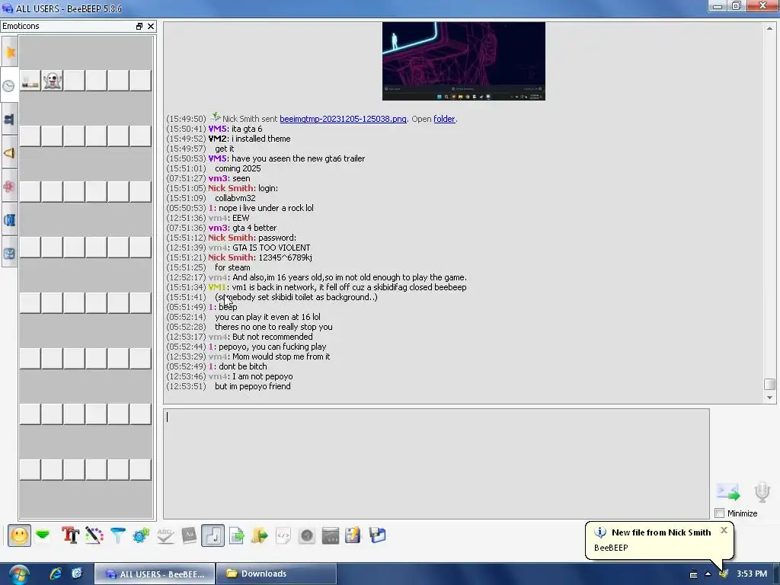Image resolution: width=780 pixels, height=585 pixels.
Task: Click the Aa dictionary book icon
Action: [x=189, y=535]
